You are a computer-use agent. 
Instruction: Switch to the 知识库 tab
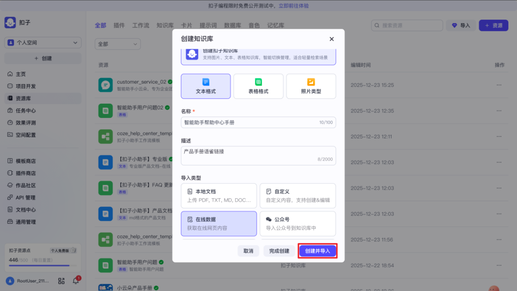tap(165, 25)
